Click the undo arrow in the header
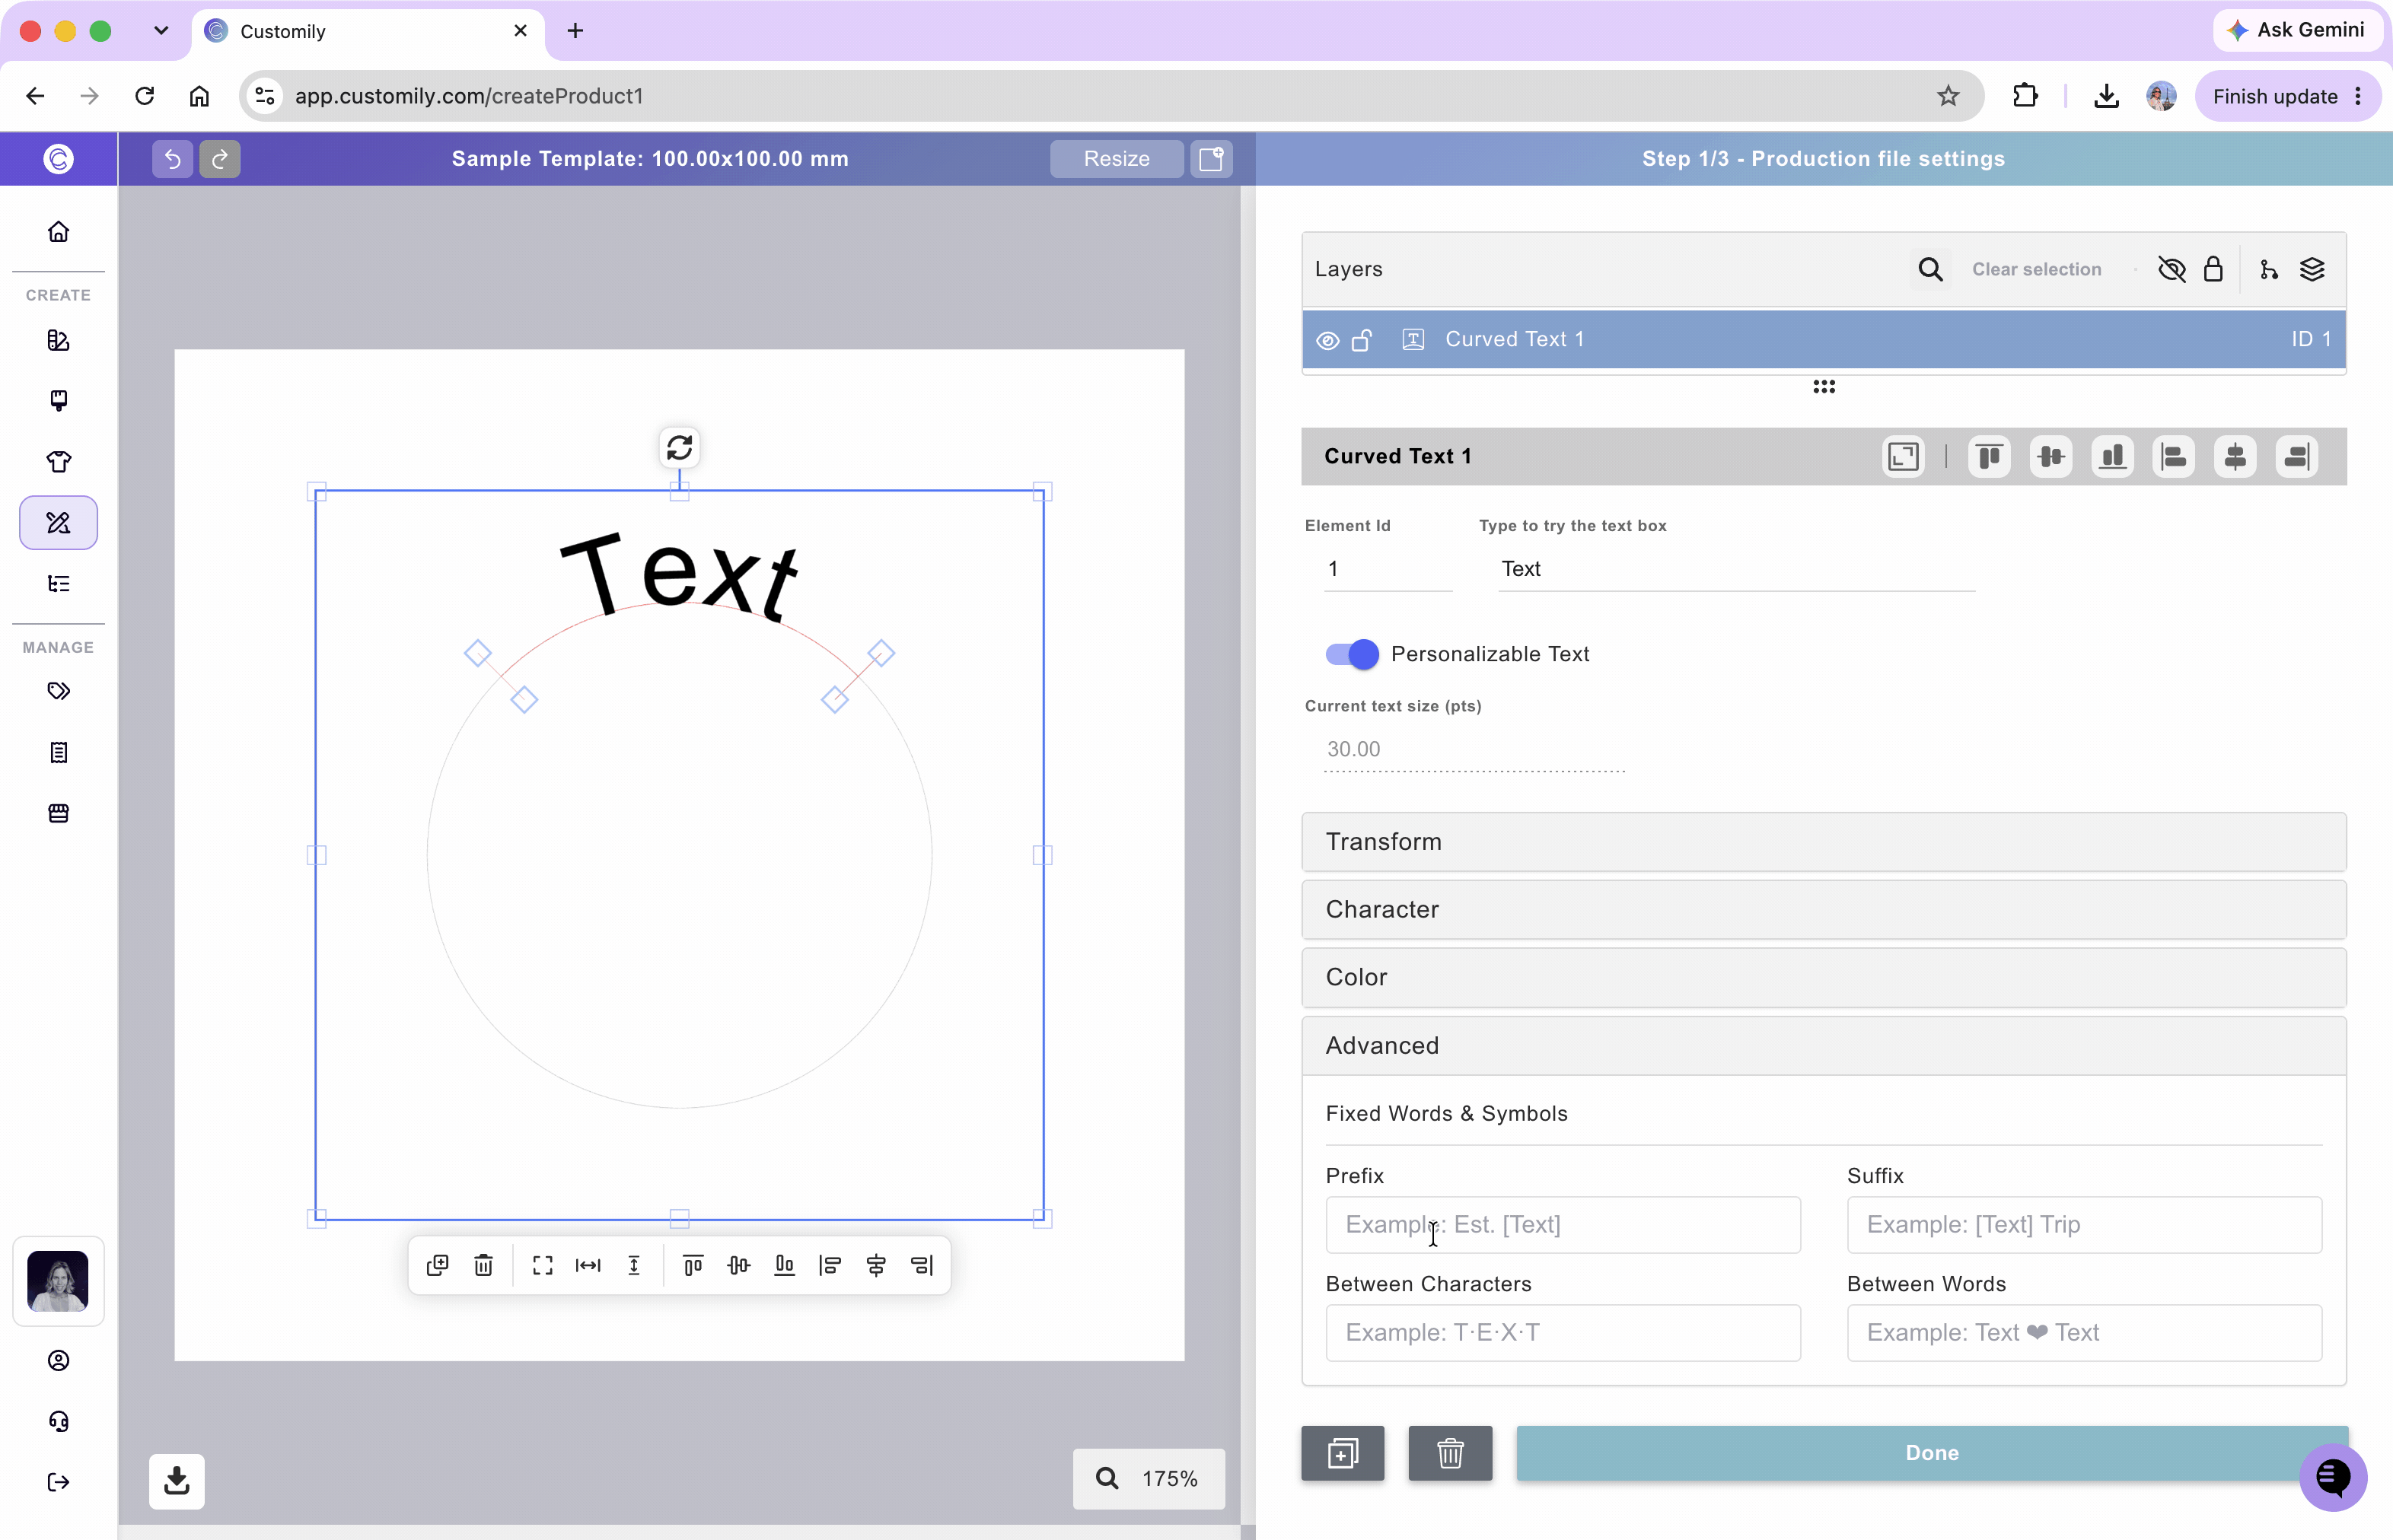The image size is (2393, 1540). pos(172,159)
